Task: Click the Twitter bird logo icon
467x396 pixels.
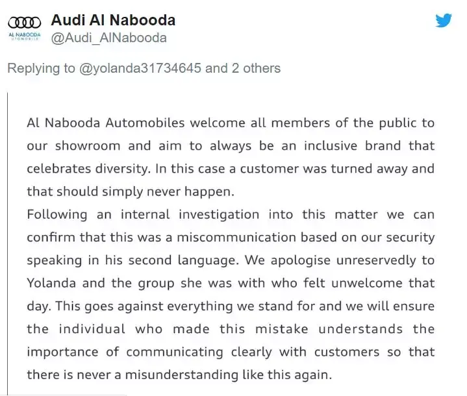Action: point(444,20)
